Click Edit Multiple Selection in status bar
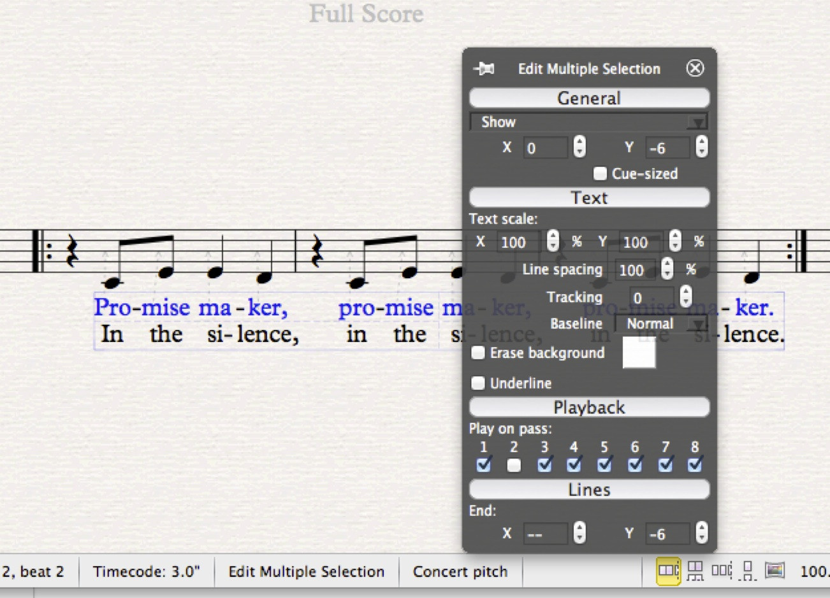 (x=307, y=571)
